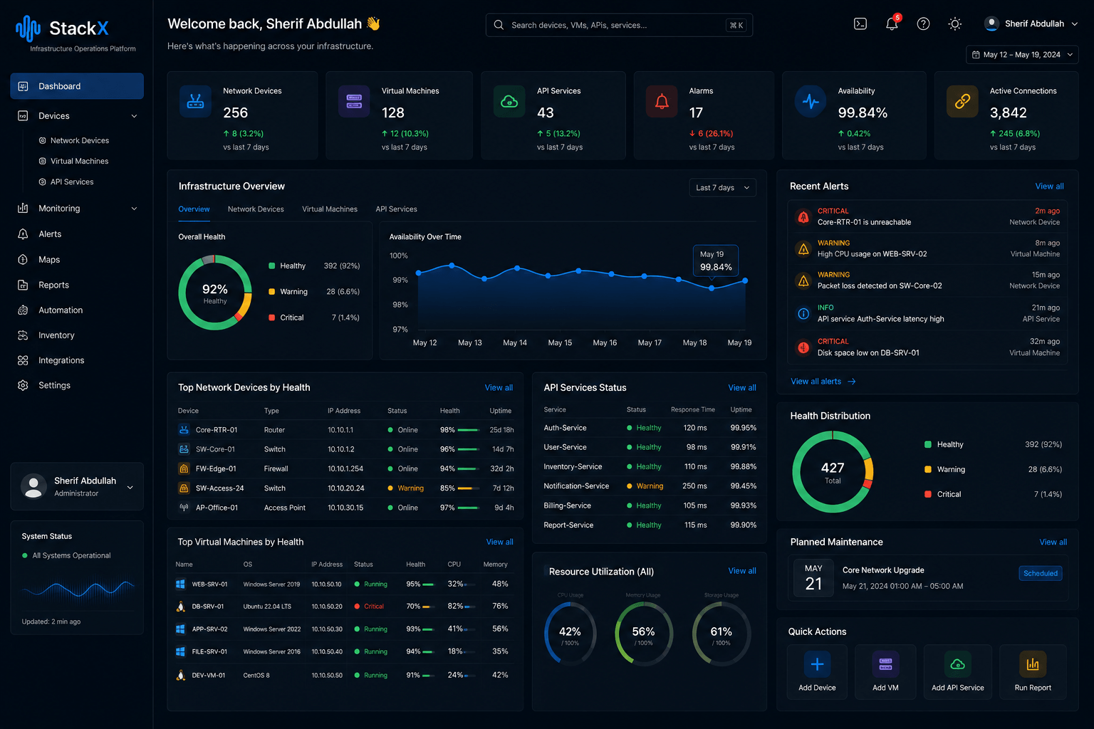
Task: Click WEB-SRV-01 in virtual machines table
Action: click(209, 584)
